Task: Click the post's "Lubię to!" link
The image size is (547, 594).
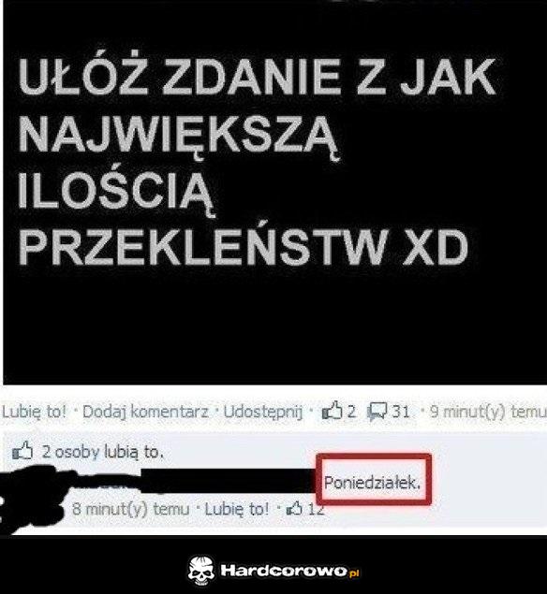Action: click(34, 412)
